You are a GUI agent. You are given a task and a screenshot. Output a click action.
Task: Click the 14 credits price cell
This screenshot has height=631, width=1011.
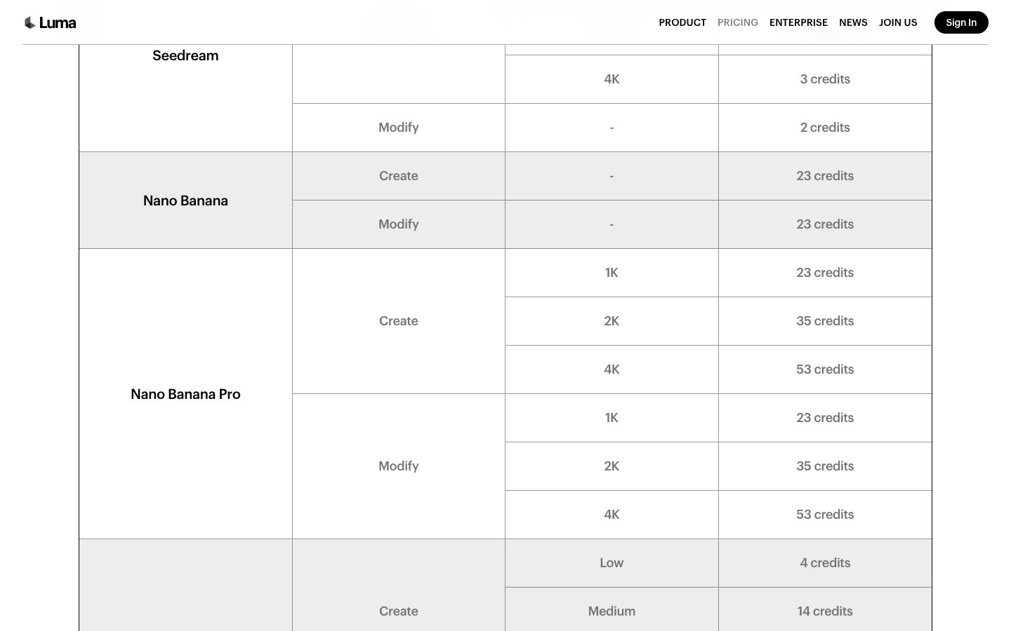(825, 611)
